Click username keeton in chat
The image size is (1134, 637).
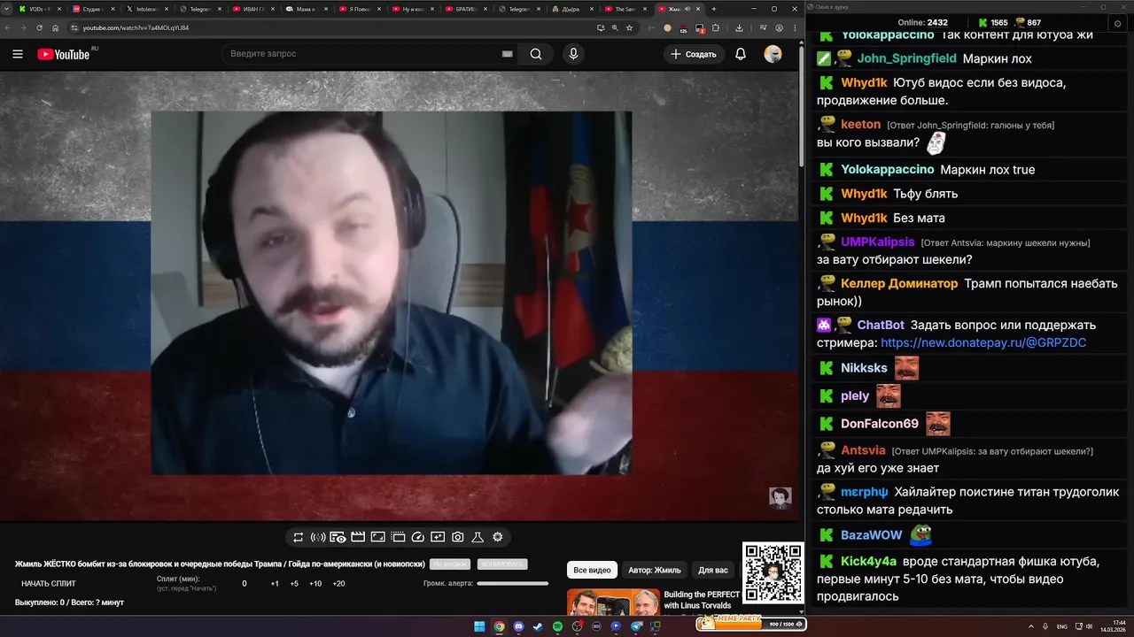pos(860,125)
